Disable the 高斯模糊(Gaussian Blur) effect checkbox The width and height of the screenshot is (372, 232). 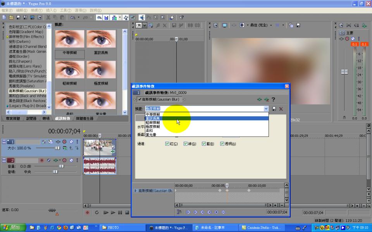point(140,99)
